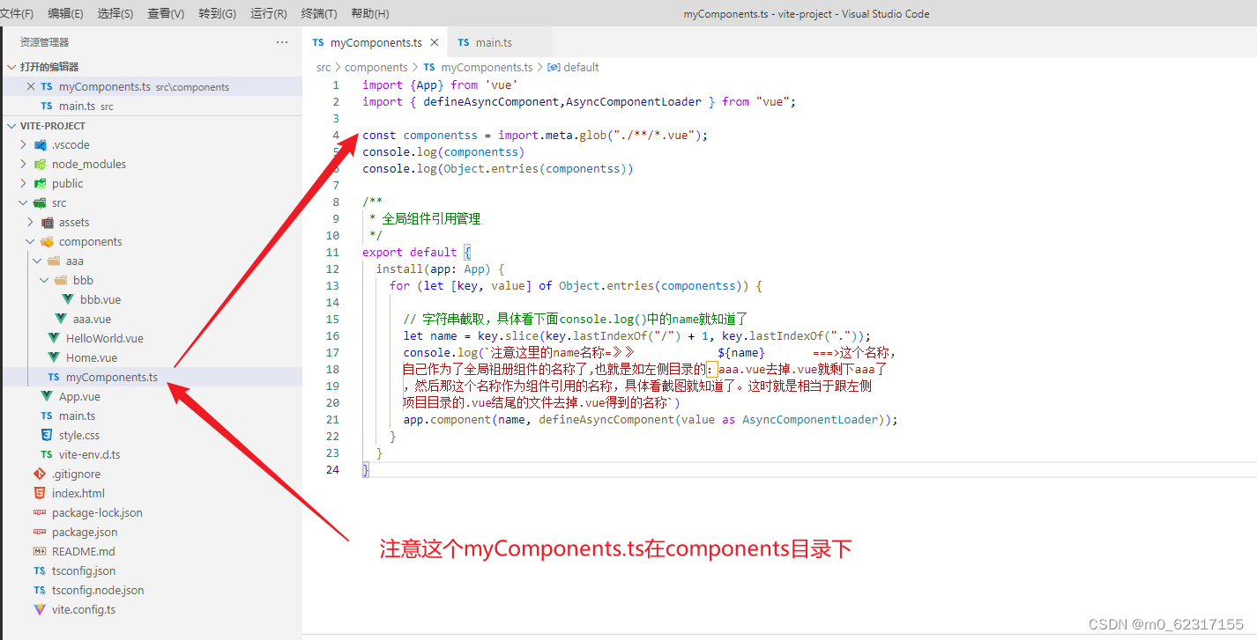Screen dimensions: 1257x640
Task: Click the TS icon beside tsconfig.json
Action: [36, 570]
